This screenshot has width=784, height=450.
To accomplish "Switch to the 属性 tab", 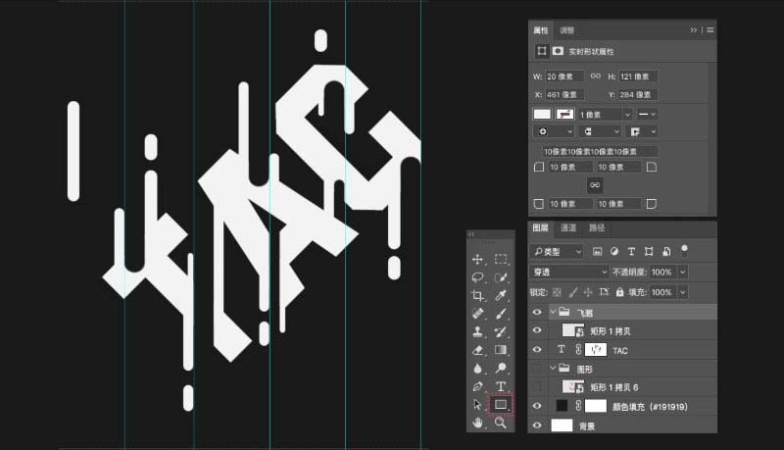I will (x=541, y=30).
